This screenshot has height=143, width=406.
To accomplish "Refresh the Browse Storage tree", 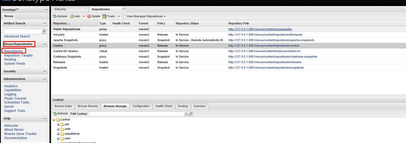I will 60,114.
